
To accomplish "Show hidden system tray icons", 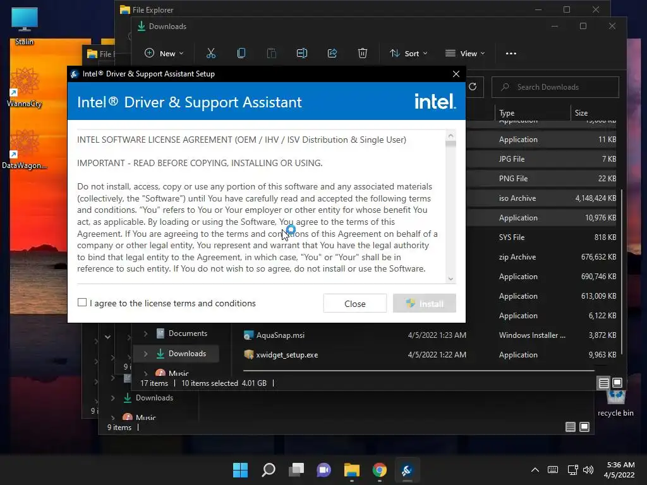I will tap(535, 470).
